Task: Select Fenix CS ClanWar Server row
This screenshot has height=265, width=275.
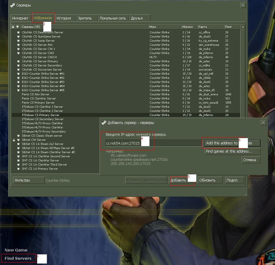Action: [x=126, y=99]
